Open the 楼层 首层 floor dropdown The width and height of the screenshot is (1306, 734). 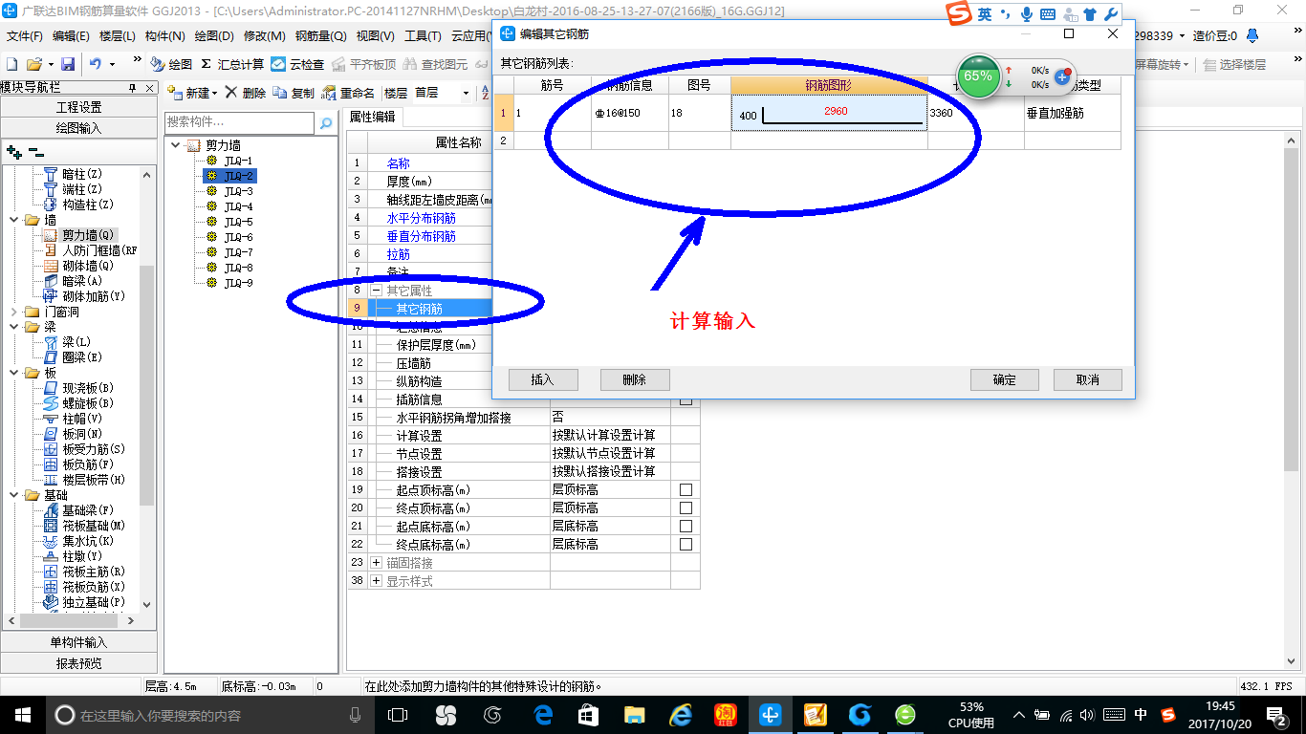pyautogui.click(x=466, y=93)
